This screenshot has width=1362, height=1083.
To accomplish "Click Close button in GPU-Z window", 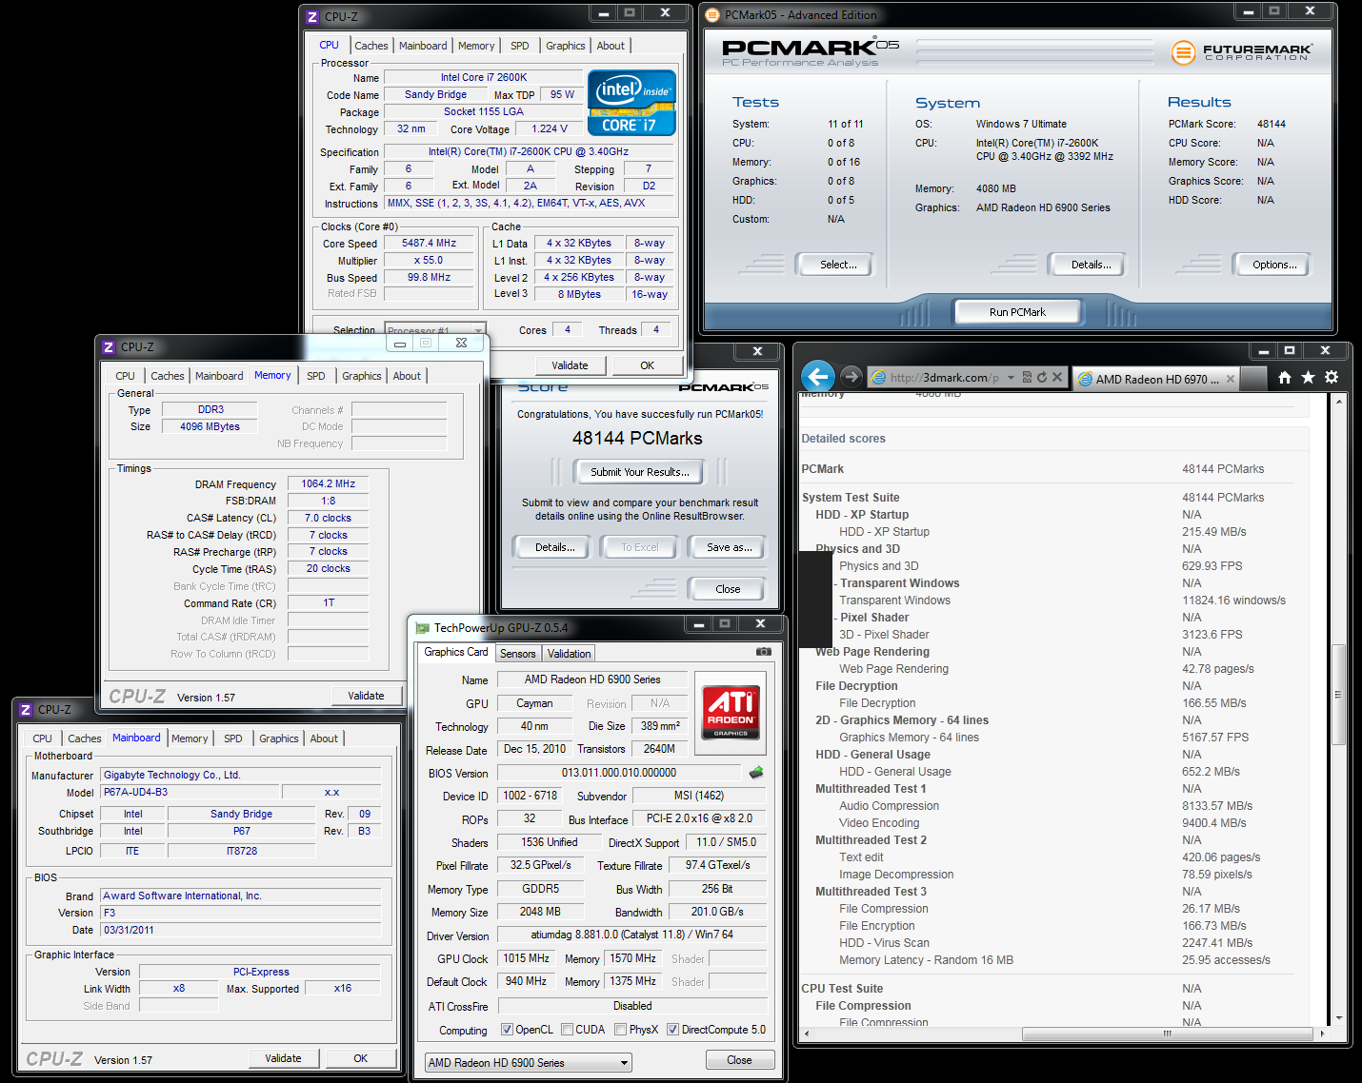I will [739, 1060].
